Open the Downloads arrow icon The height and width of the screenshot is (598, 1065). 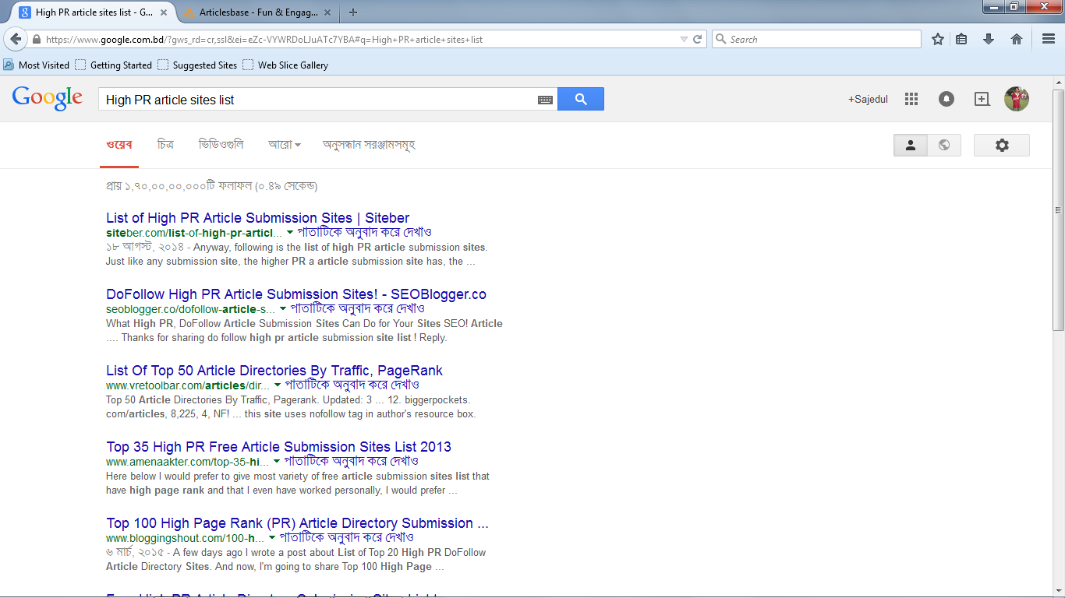pyautogui.click(x=989, y=39)
